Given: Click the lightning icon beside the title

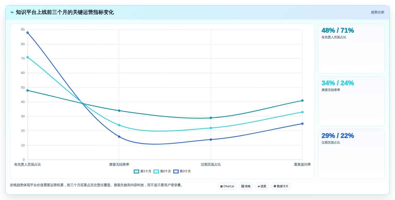Looking at the screenshot, I should tap(12, 12).
